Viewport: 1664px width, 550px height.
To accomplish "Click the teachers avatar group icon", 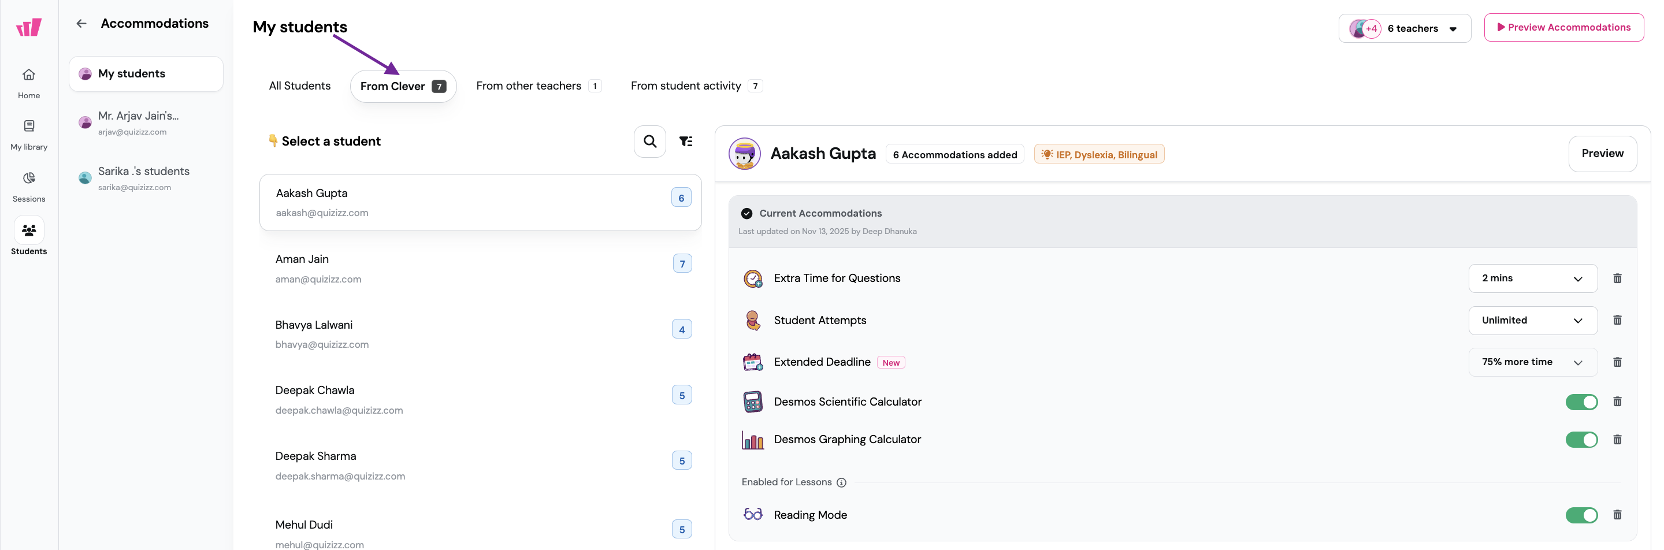I will [x=1364, y=28].
